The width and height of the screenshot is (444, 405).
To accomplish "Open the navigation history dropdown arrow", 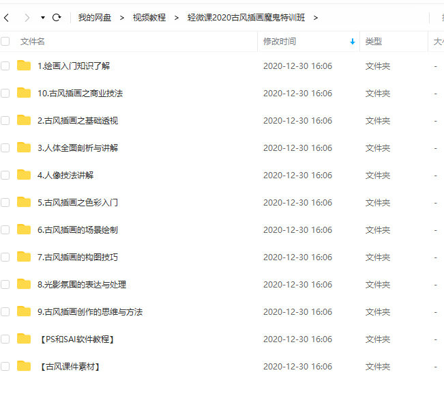I will [x=43, y=18].
